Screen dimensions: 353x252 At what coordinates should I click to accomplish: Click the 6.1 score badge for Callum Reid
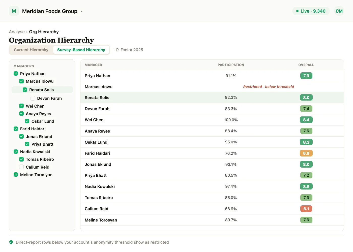(x=306, y=209)
